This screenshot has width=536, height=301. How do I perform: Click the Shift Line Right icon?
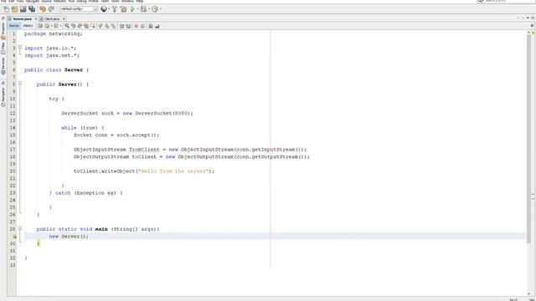128,26
